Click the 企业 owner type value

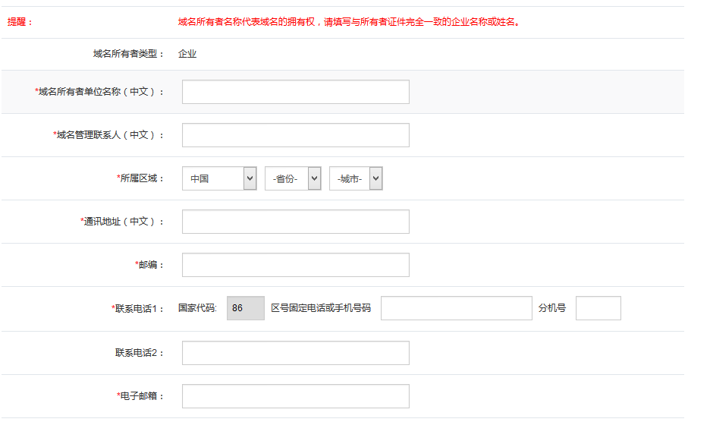point(187,54)
